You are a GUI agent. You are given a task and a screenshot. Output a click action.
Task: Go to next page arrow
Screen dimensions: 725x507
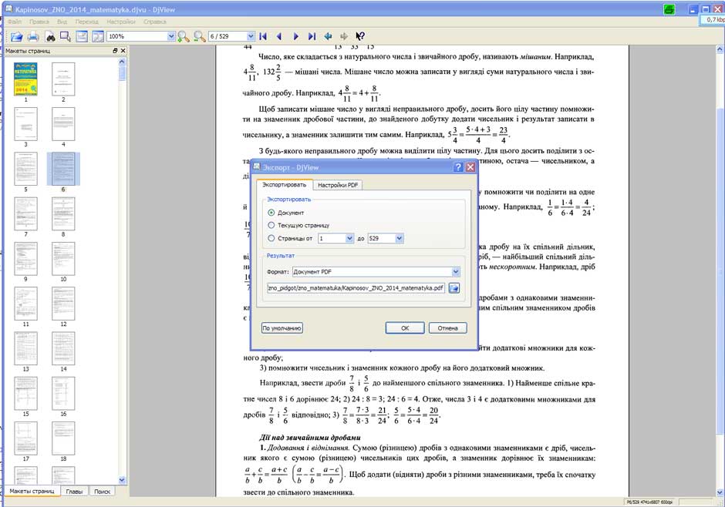click(295, 36)
